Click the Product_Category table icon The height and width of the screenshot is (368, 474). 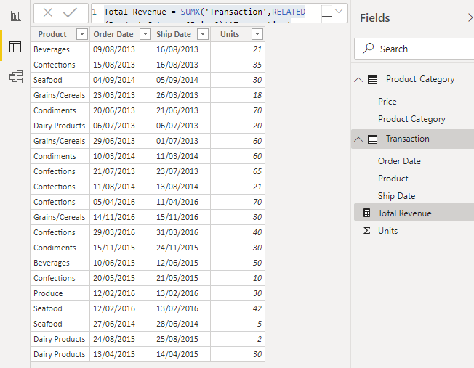(372, 80)
